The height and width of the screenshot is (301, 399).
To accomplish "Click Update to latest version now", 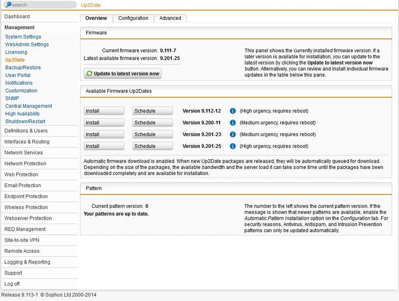I will point(123,73).
